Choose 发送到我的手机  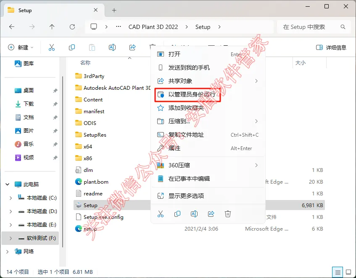tap(208, 68)
